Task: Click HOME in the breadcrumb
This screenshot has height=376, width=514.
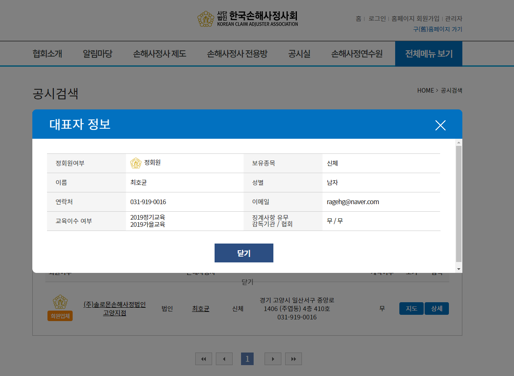Action: 425,90
